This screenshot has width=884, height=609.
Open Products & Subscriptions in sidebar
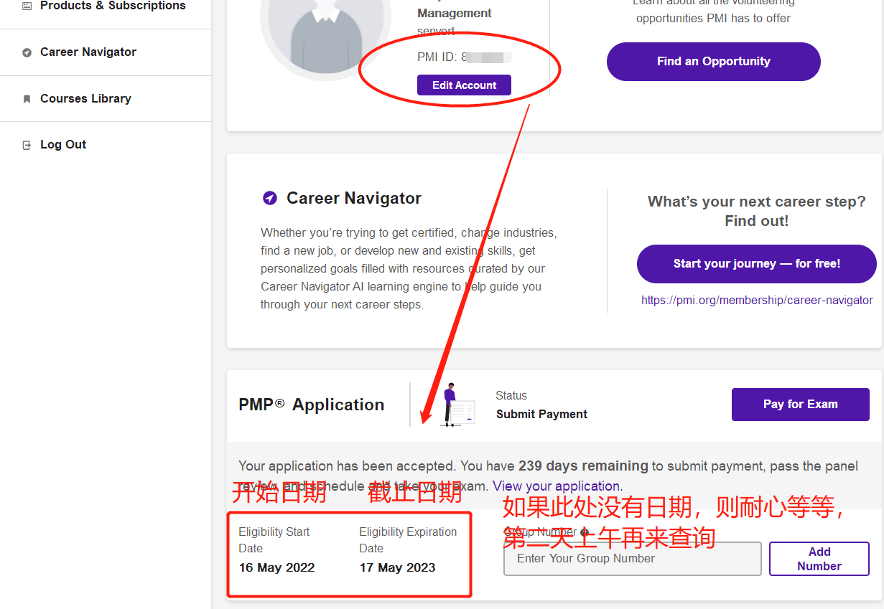click(113, 6)
